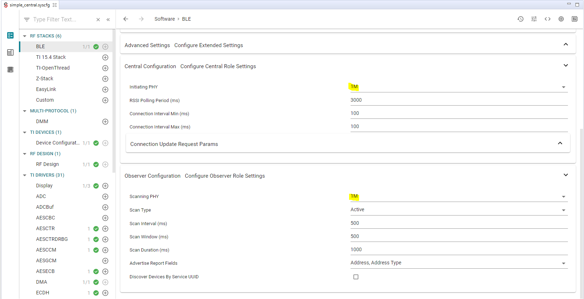Image resolution: width=584 pixels, height=299 pixels.
Task: Clear the filter text with X button
Action: pyautogui.click(x=98, y=20)
